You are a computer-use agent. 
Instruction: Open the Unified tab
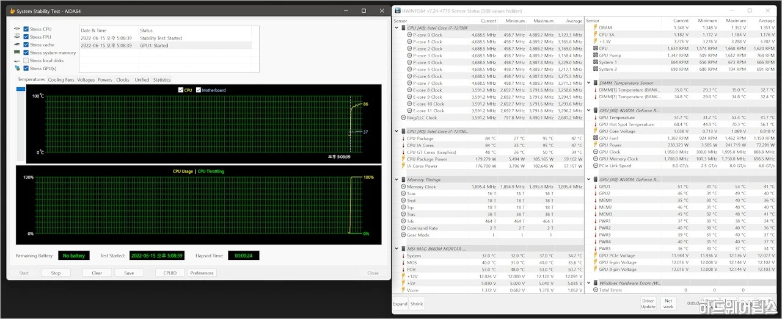142,80
